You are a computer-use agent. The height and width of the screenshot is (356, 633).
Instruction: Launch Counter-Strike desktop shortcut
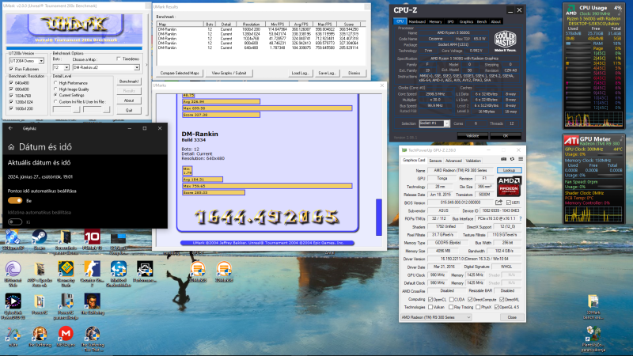pos(92,269)
